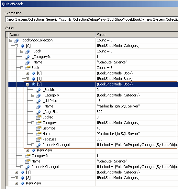Viewport: 178px width, 189px height.
Task: Click the ListPrice property icon
Action: pos(39,128)
